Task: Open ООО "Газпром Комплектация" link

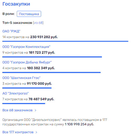Action: (26, 47)
